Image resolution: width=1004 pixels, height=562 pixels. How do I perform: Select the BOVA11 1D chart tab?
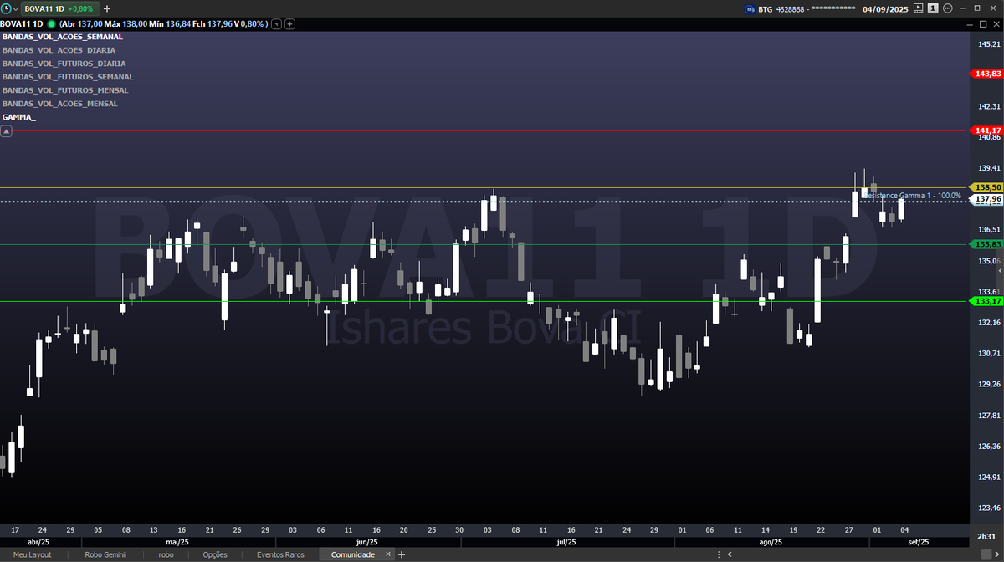pos(60,8)
